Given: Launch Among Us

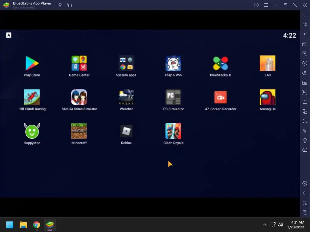Looking at the screenshot, I should [x=268, y=97].
